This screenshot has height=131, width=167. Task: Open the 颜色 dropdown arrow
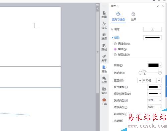pyautogui.click(x=160, y=65)
